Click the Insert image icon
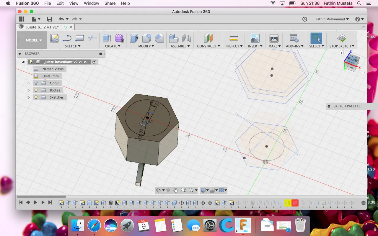Image resolution: width=378 pixels, height=236 pixels. click(x=255, y=38)
